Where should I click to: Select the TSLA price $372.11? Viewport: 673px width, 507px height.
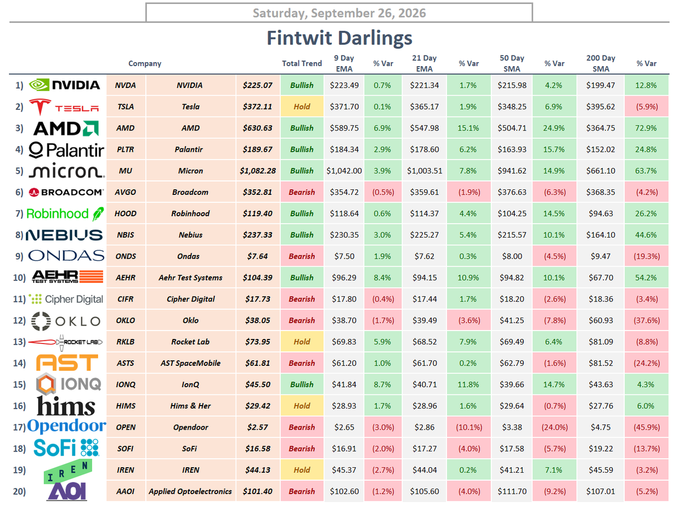(x=257, y=106)
